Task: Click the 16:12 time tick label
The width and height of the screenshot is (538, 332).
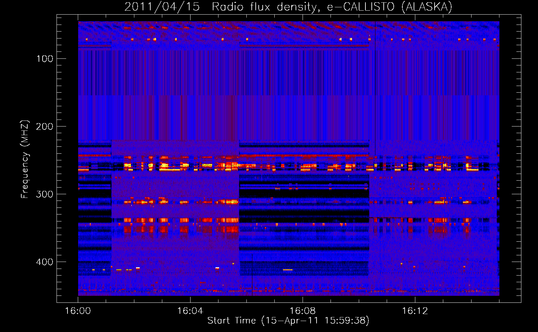Action: click(x=415, y=311)
